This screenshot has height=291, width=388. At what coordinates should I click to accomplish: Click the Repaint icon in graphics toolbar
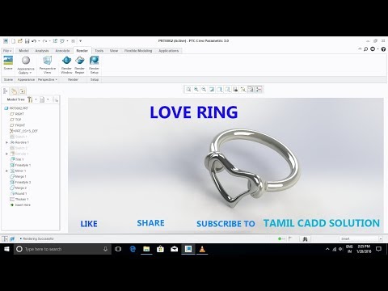pos(212,89)
